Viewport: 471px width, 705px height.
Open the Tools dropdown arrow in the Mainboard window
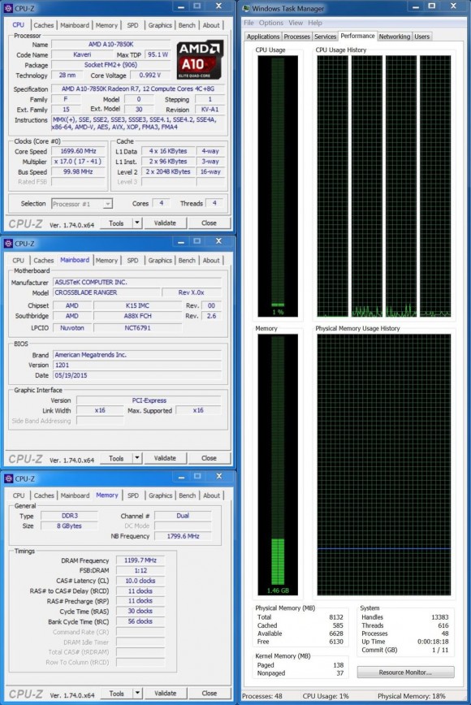(137, 458)
